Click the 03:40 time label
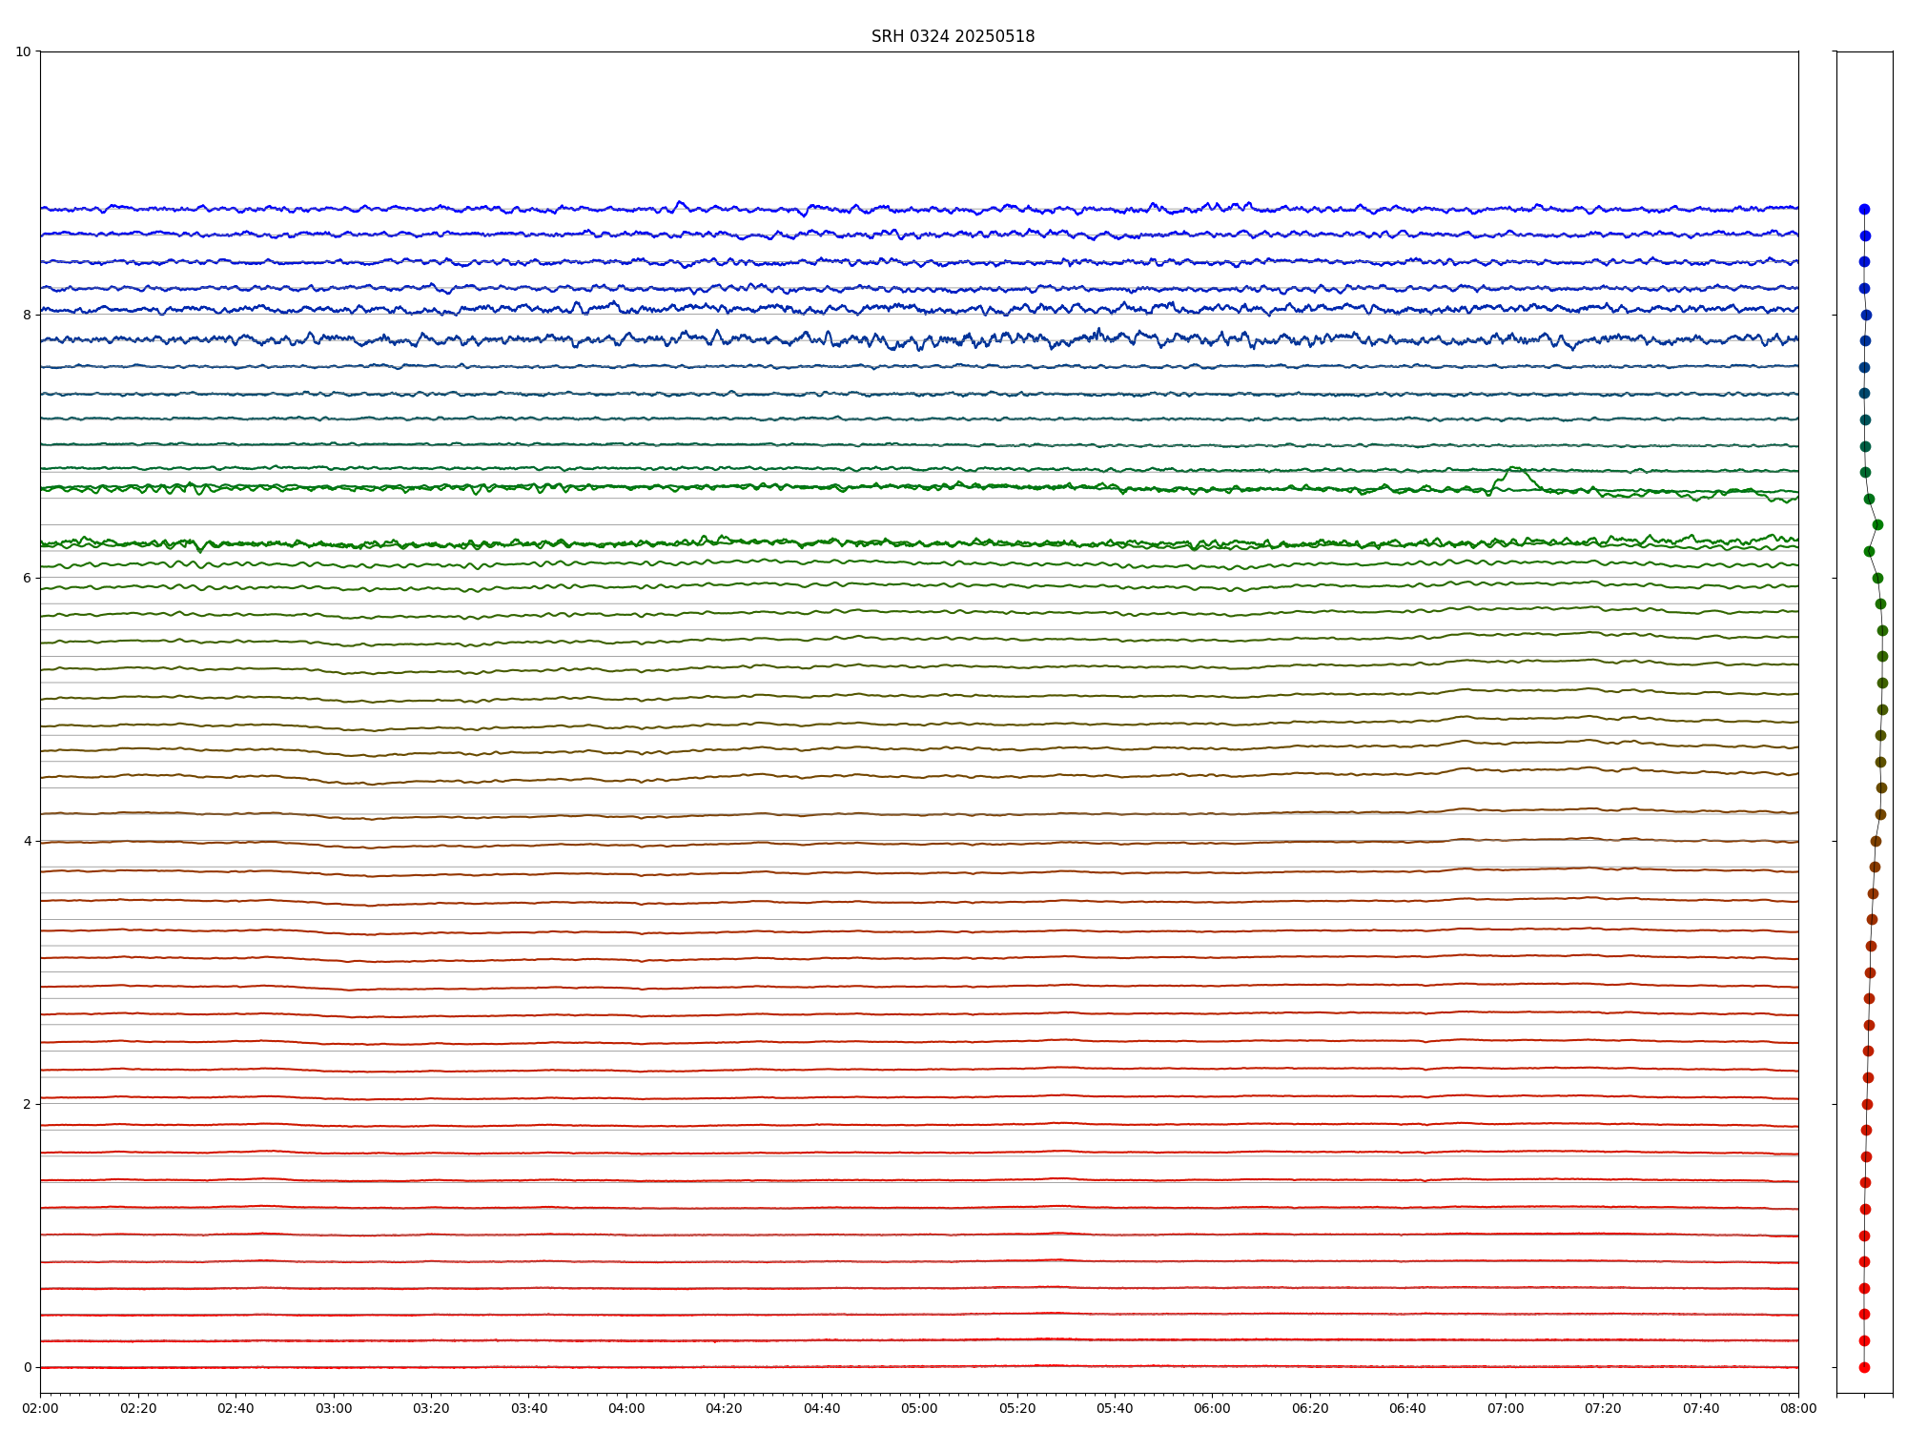Viewport: 1907px width, 1430px height. (x=528, y=1408)
